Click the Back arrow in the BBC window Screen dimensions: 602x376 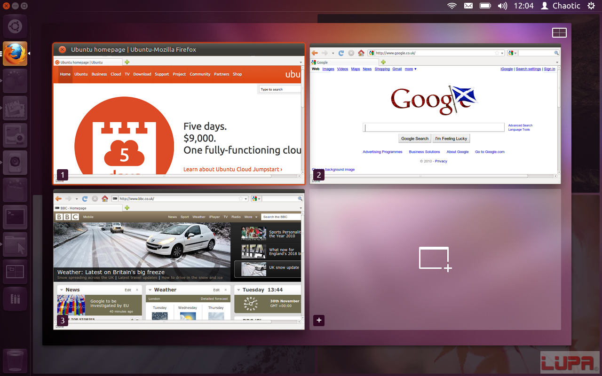pyautogui.click(x=58, y=199)
